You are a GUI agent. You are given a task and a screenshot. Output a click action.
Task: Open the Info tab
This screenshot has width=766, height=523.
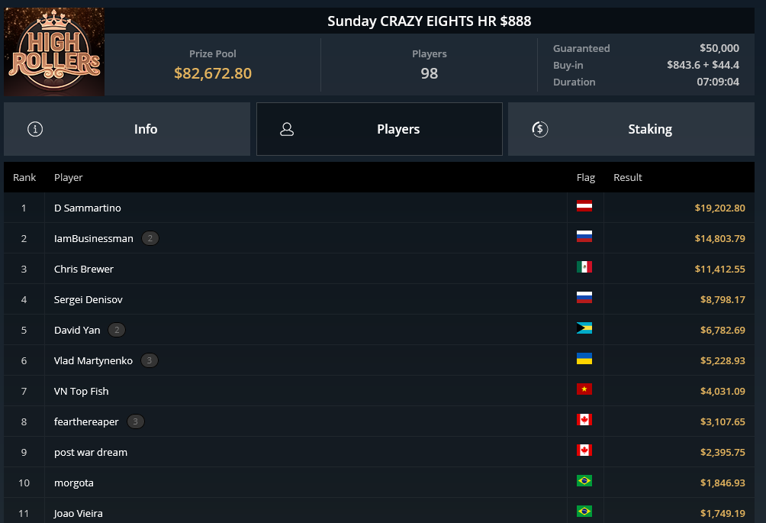click(127, 129)
